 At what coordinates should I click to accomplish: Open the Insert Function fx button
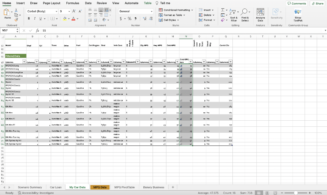(x=38, y=30)
